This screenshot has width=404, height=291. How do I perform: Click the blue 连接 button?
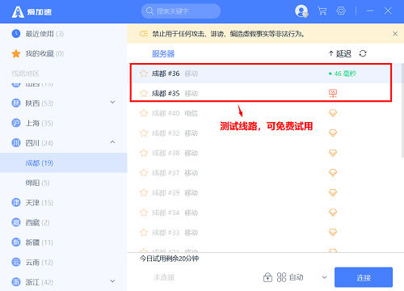[364, 277]
